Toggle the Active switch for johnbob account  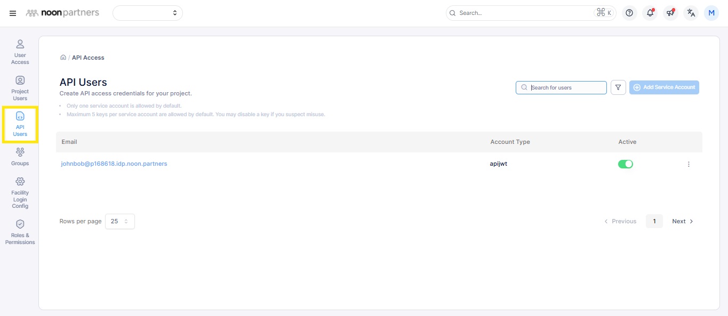625,164
